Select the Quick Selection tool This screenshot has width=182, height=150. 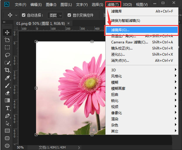pos(7,63)
